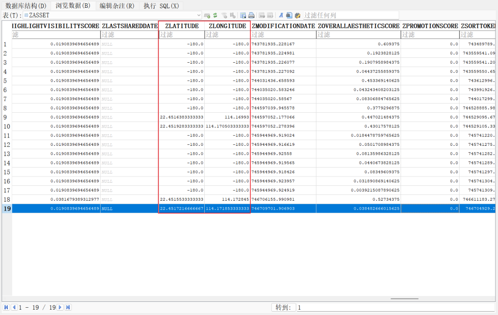This screenshot has height=315, width=498.
Task: Select the 编辑杂注(R) tab
Action: [x=117, y=6]
